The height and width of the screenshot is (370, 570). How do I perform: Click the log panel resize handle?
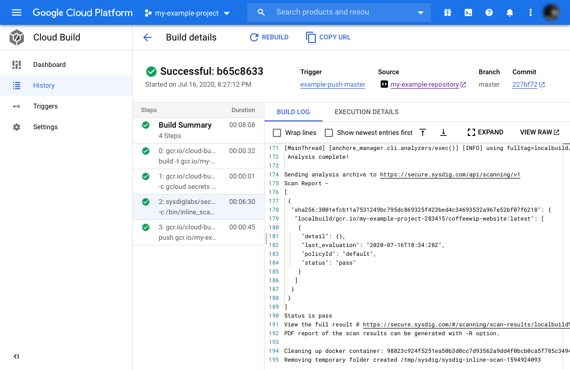[x=266, y=239]
